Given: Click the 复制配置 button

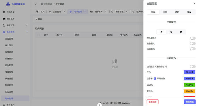Looking at the screenshot, I should point(190,102).
